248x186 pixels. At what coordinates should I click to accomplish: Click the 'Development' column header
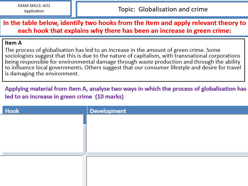(168, 111)
